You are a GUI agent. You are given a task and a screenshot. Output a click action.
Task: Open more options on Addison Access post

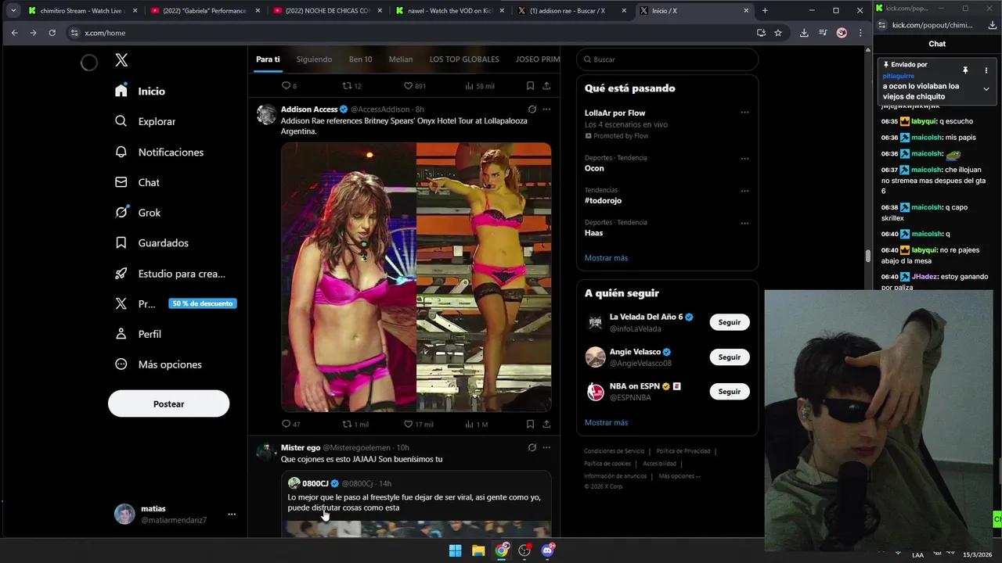[x=546, y=109]
